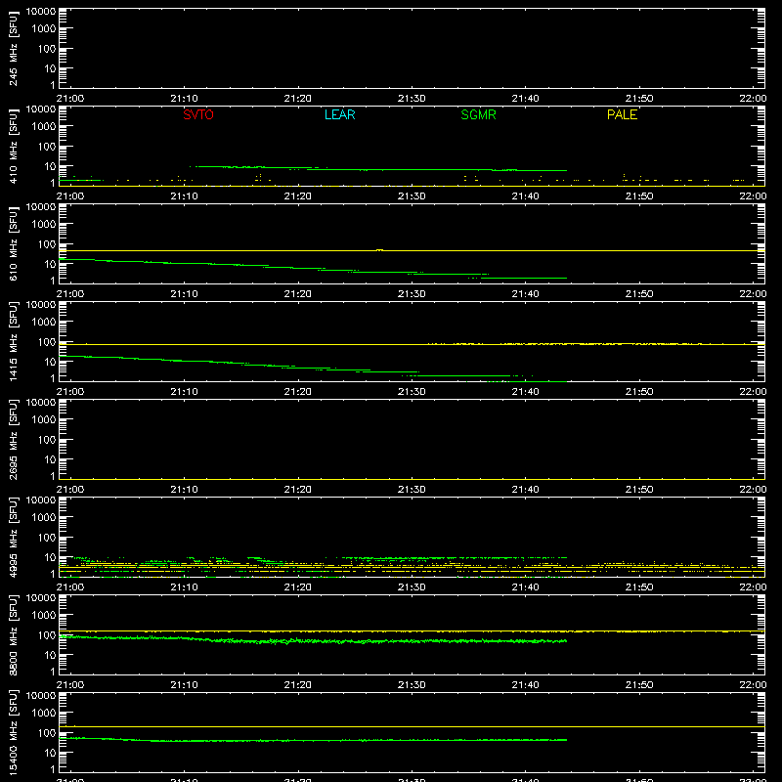
Task: Click the 1000 tick label on 4995 MHz plot
Action: [x=44, y=517]
